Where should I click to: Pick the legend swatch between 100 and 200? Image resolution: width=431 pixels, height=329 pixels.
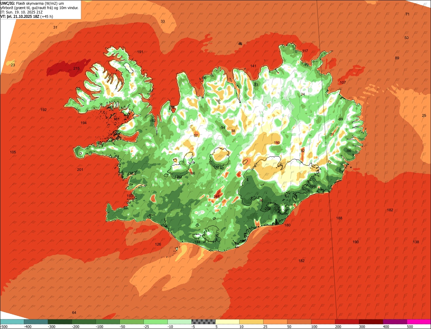[323, 322]
